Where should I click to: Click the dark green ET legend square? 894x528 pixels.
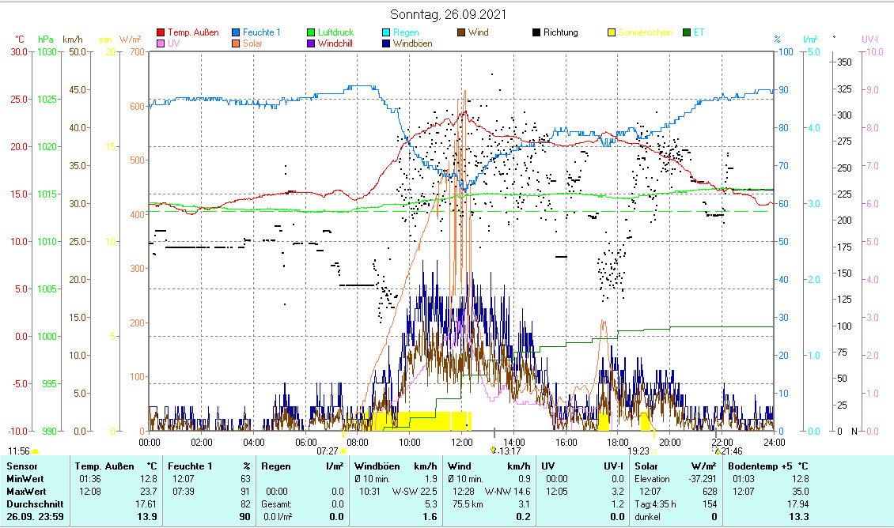tap(686, 32)
